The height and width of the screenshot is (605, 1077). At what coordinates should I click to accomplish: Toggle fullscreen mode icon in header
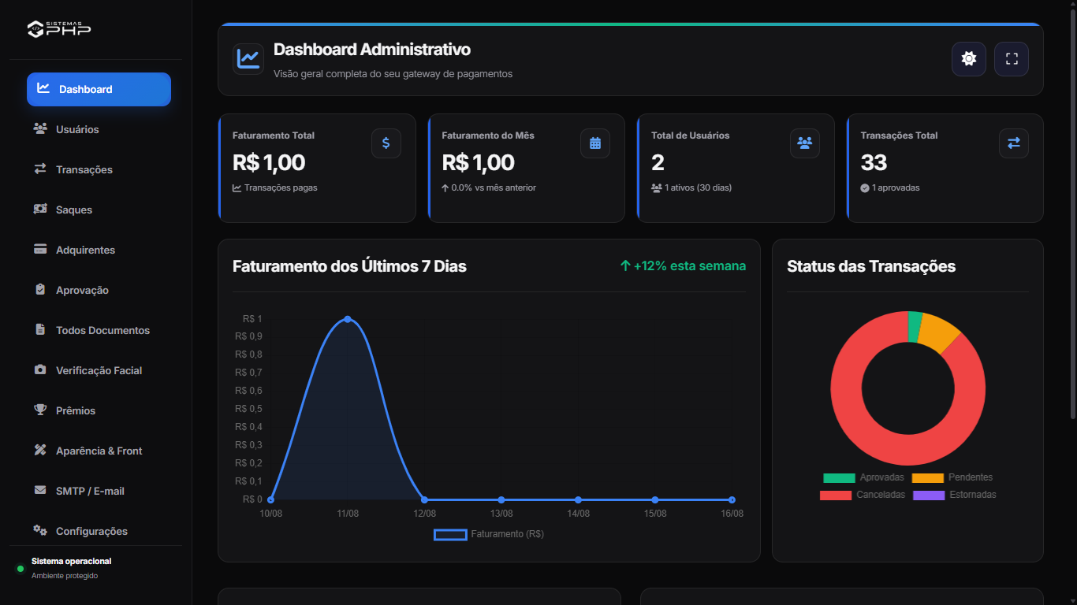[1012, 59]
